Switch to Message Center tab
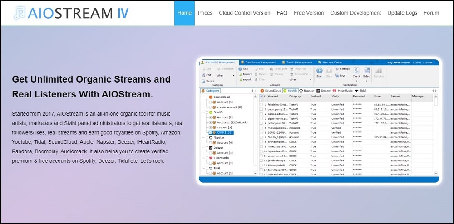 (330, 63)
